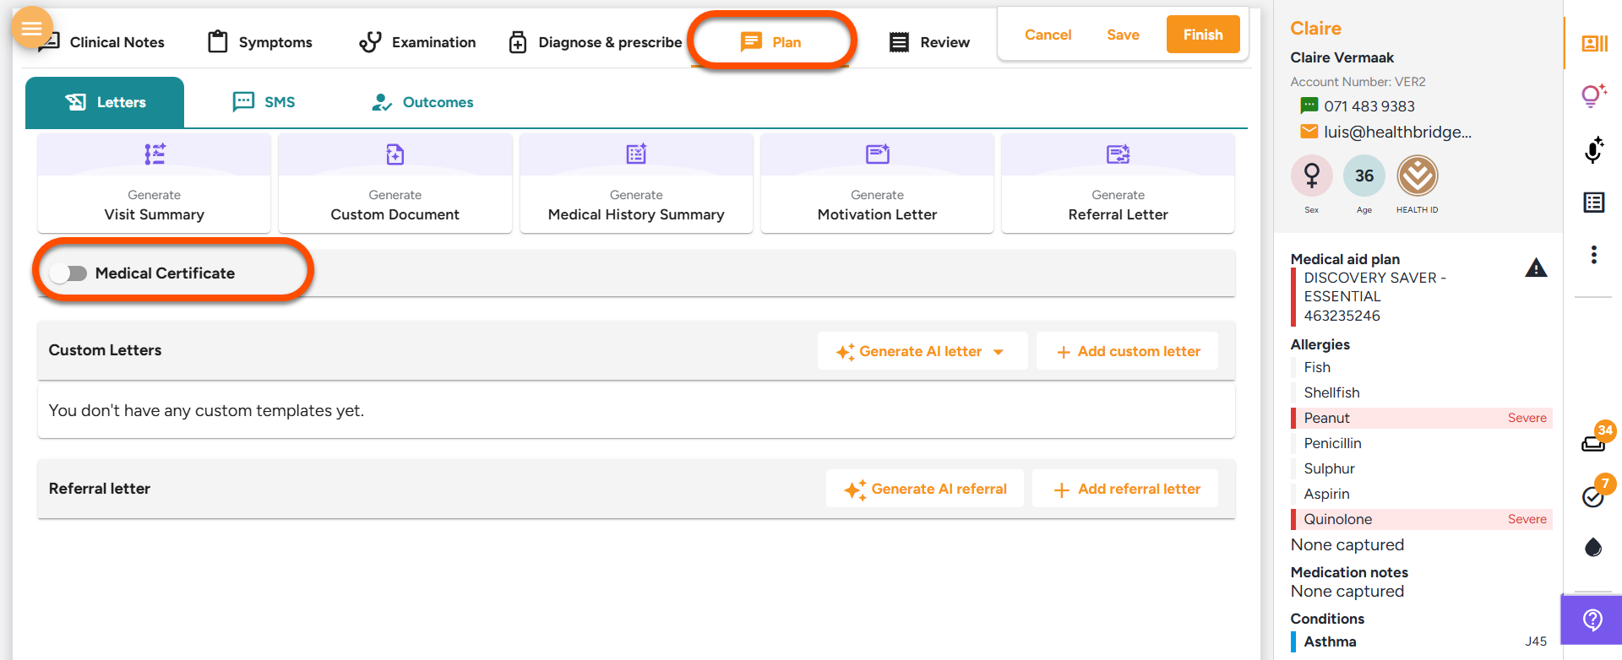Click the AI microphone dictation icon
1622x660 pixels.
point(1593,150)
